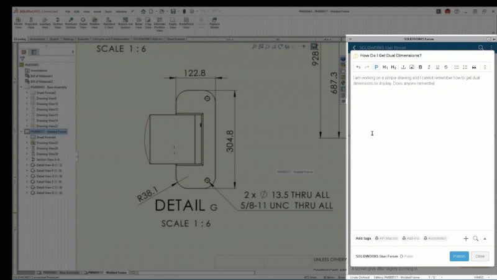Toggle paragraph style P button
The height and width of the screenshot is (280, 497).
coord(376,67)
